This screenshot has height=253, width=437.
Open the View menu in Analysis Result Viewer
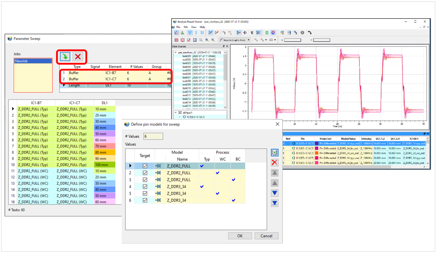[194, 27]
